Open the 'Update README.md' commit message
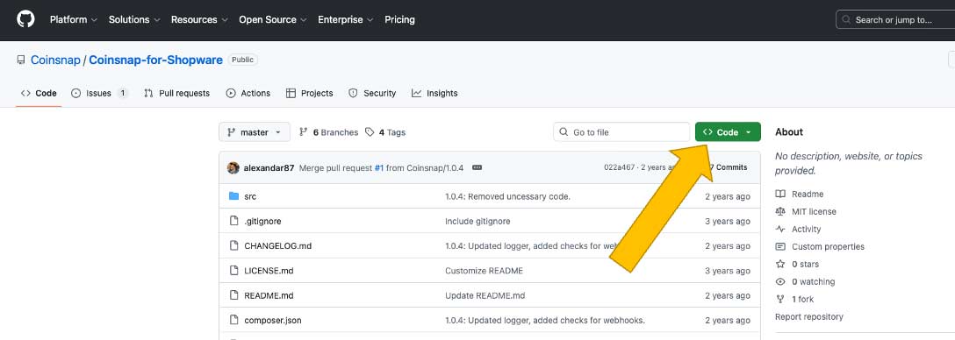The width and height of the screenshot is (955, 340). 485,295
